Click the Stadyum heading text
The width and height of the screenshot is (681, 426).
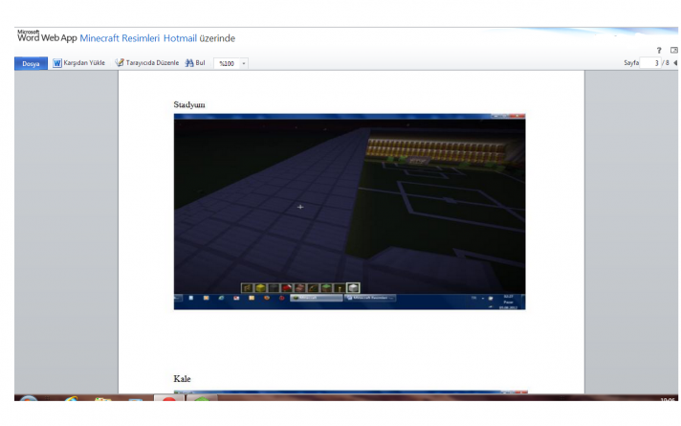pos(189,104)
